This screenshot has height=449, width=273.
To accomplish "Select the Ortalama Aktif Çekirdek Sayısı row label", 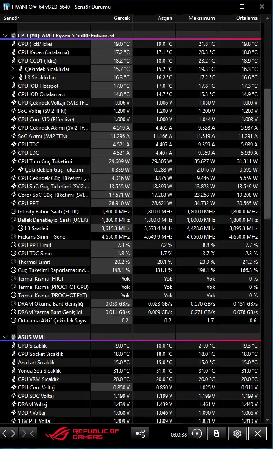I will [53, 320].
